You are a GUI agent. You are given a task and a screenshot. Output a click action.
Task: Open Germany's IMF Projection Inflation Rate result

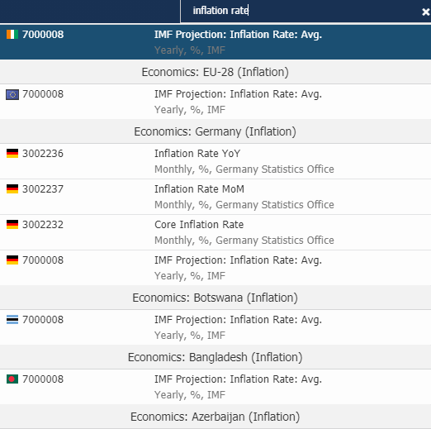(x=215, y=268)
